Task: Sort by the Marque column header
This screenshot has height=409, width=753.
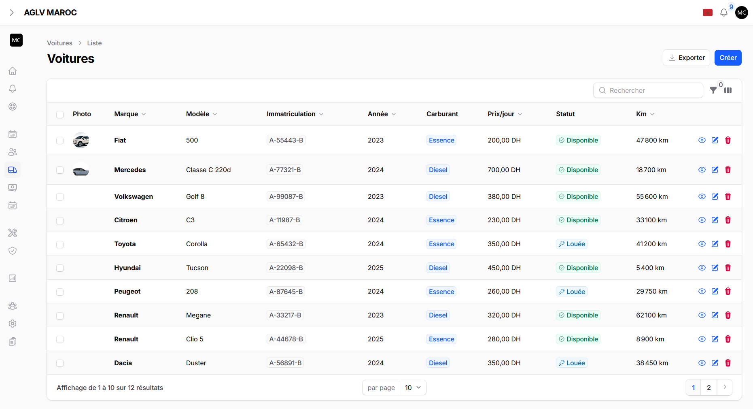Action: tap(130, 114)
